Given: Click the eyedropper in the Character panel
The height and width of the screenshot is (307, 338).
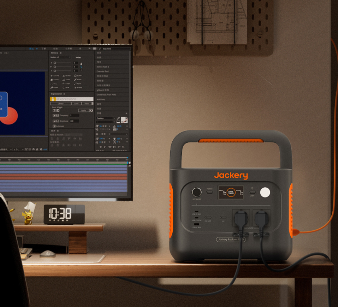Looking at the screenshot, I should click(x=119, y=119).
